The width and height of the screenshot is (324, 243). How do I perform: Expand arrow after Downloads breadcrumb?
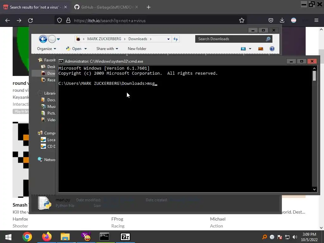point(151,39)
